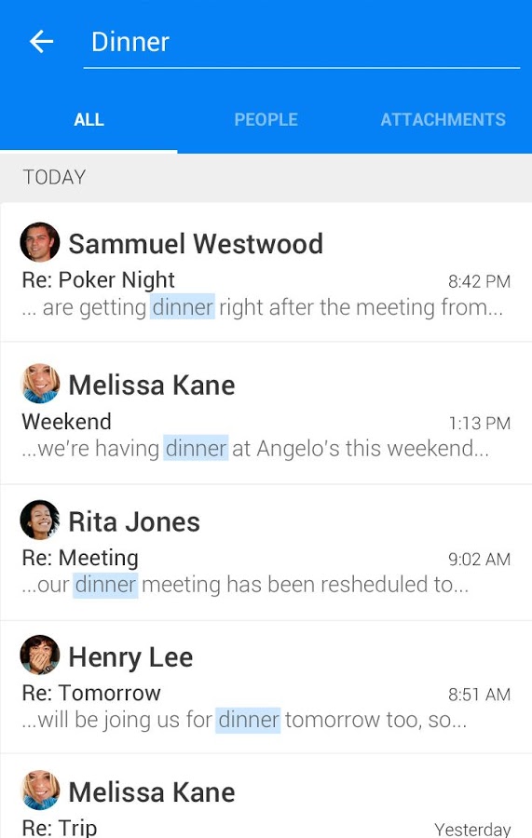Tap the 8:42 PM timestamp
Viewport: 532px width, 838px height.
click(479, 281)
